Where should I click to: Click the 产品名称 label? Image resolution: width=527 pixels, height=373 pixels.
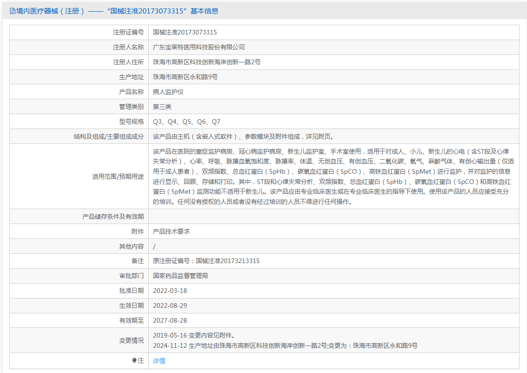(132, 92)
